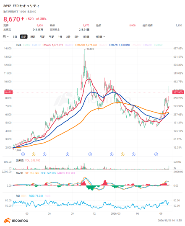Click the 2026/10/06 16:11:55 timestamp
The width and height of the screenshot is (185, 226).
[x=170, y=221]
